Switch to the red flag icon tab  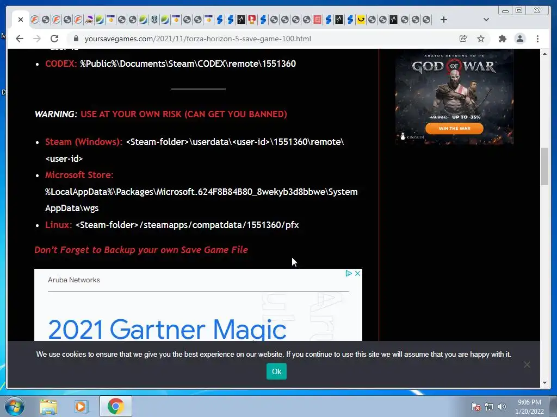point(252,20)
